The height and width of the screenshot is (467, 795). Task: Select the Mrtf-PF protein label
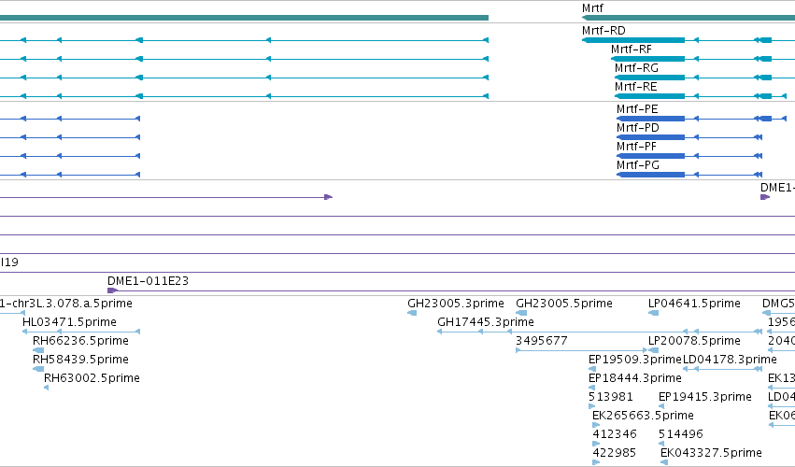point(636,147)
